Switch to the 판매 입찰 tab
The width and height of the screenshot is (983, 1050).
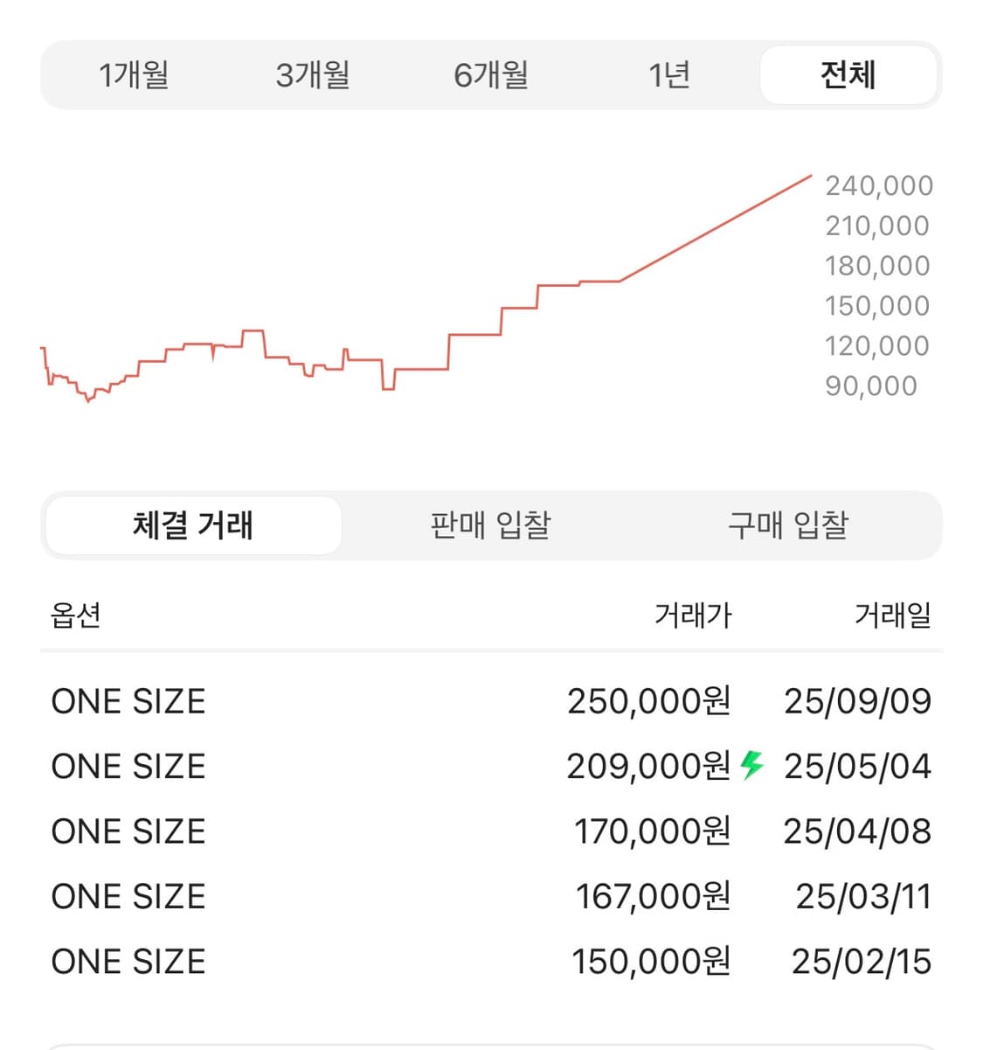click(490, 525)
